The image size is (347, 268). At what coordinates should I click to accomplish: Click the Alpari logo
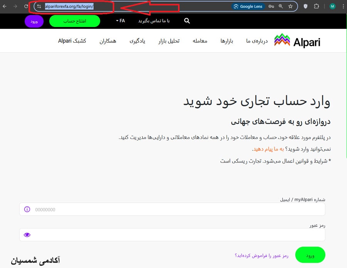pyautogui.click(x=297, y=40)
